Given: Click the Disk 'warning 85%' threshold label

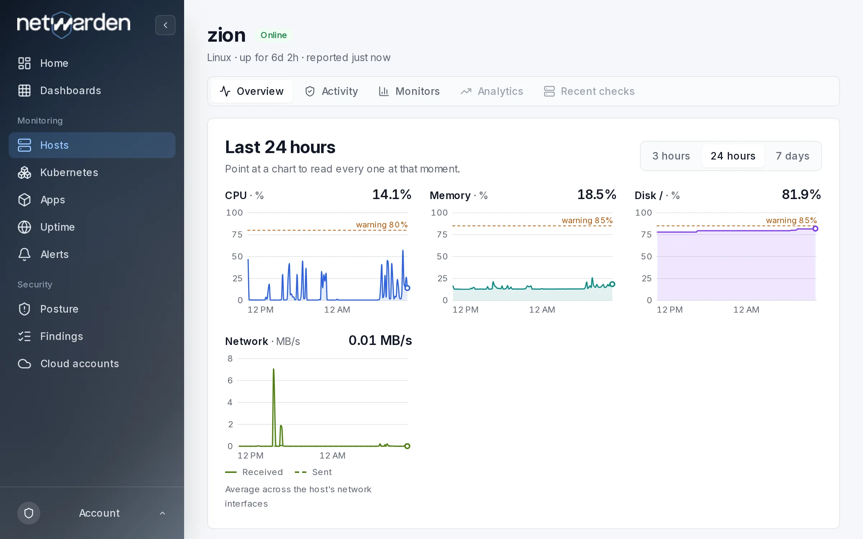Looking at the screenshot, I should pyautogui.click(x=791, y=220).
